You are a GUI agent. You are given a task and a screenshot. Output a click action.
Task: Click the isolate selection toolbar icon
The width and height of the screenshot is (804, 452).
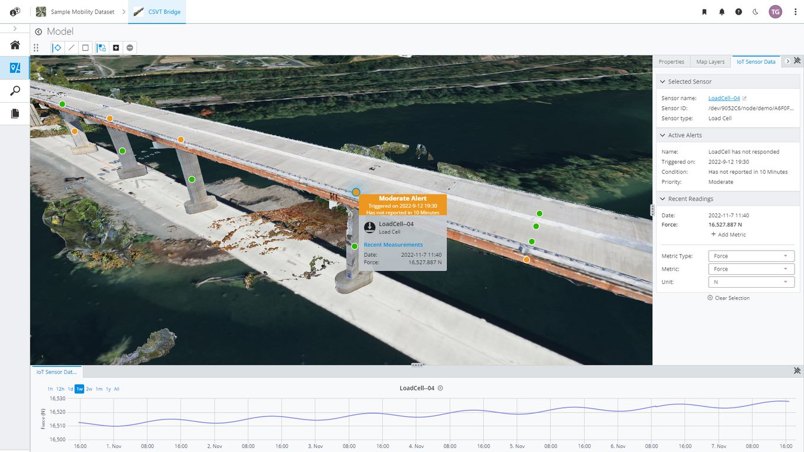coord(99,47)
